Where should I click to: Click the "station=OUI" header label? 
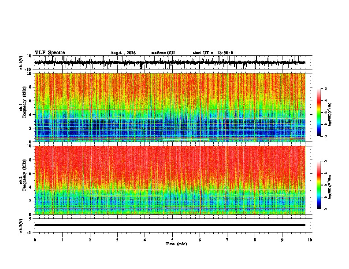(163, 53)
